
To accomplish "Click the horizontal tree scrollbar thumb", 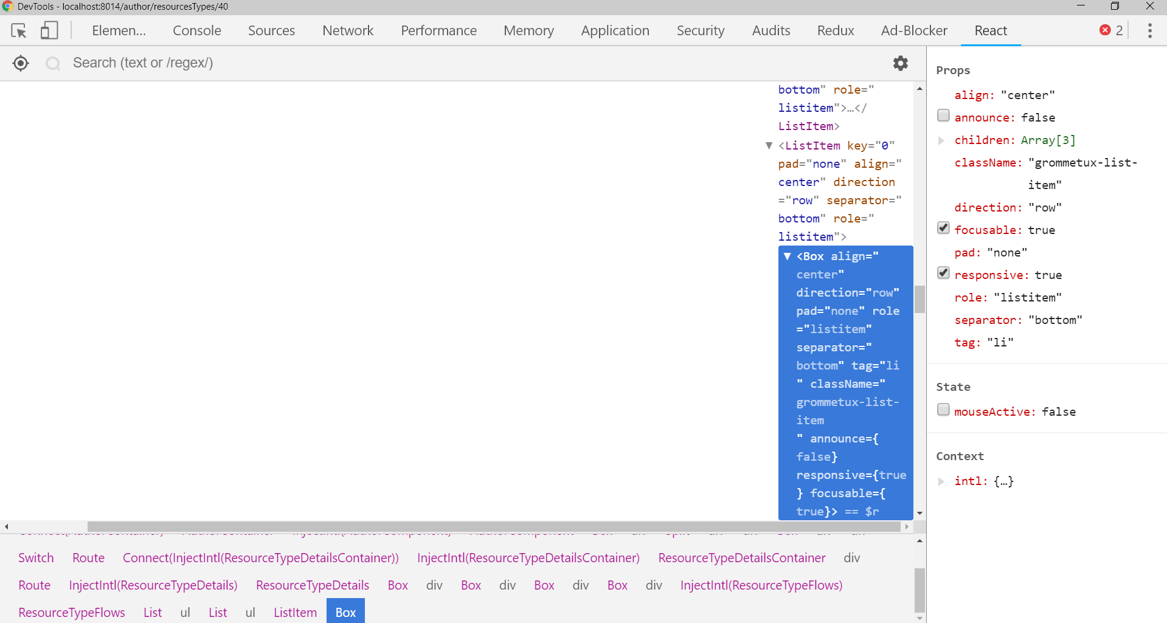I will pos(494,526).
